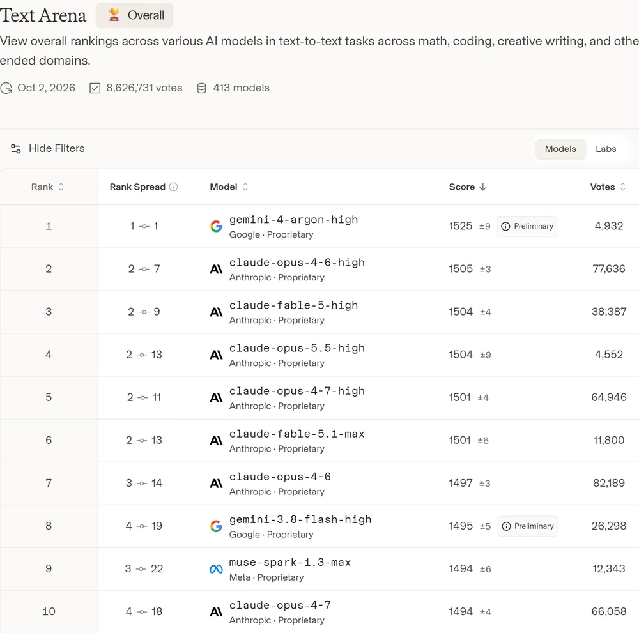This screenshot has width=639, height=633.
Task: Hide the filters panel
Action: click(48, 148)
